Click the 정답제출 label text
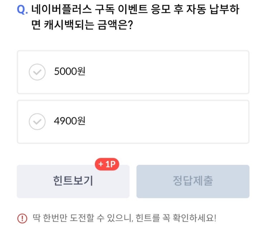 click(x=193, y=181)
